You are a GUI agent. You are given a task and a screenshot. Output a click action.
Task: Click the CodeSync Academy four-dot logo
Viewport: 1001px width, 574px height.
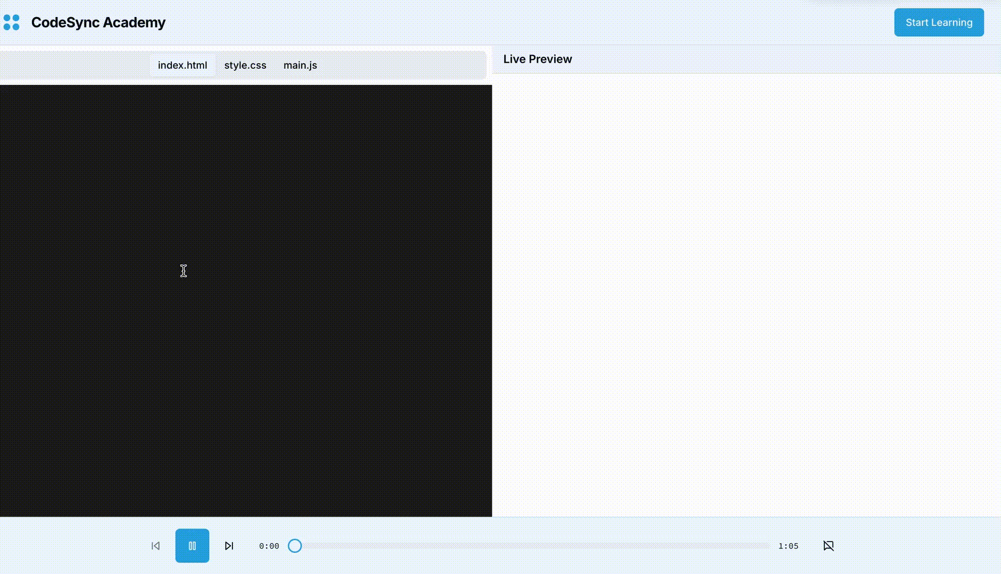(11, 22)
